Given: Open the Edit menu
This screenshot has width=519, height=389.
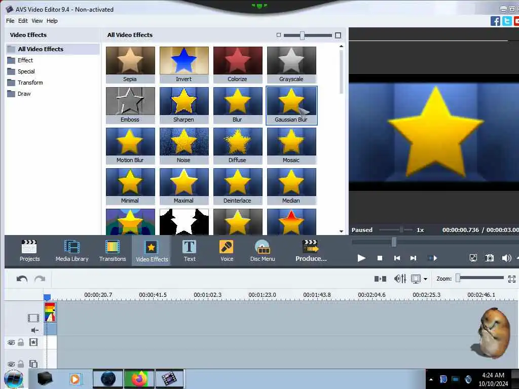Looking at the screenshot, I should pos(23,20).
